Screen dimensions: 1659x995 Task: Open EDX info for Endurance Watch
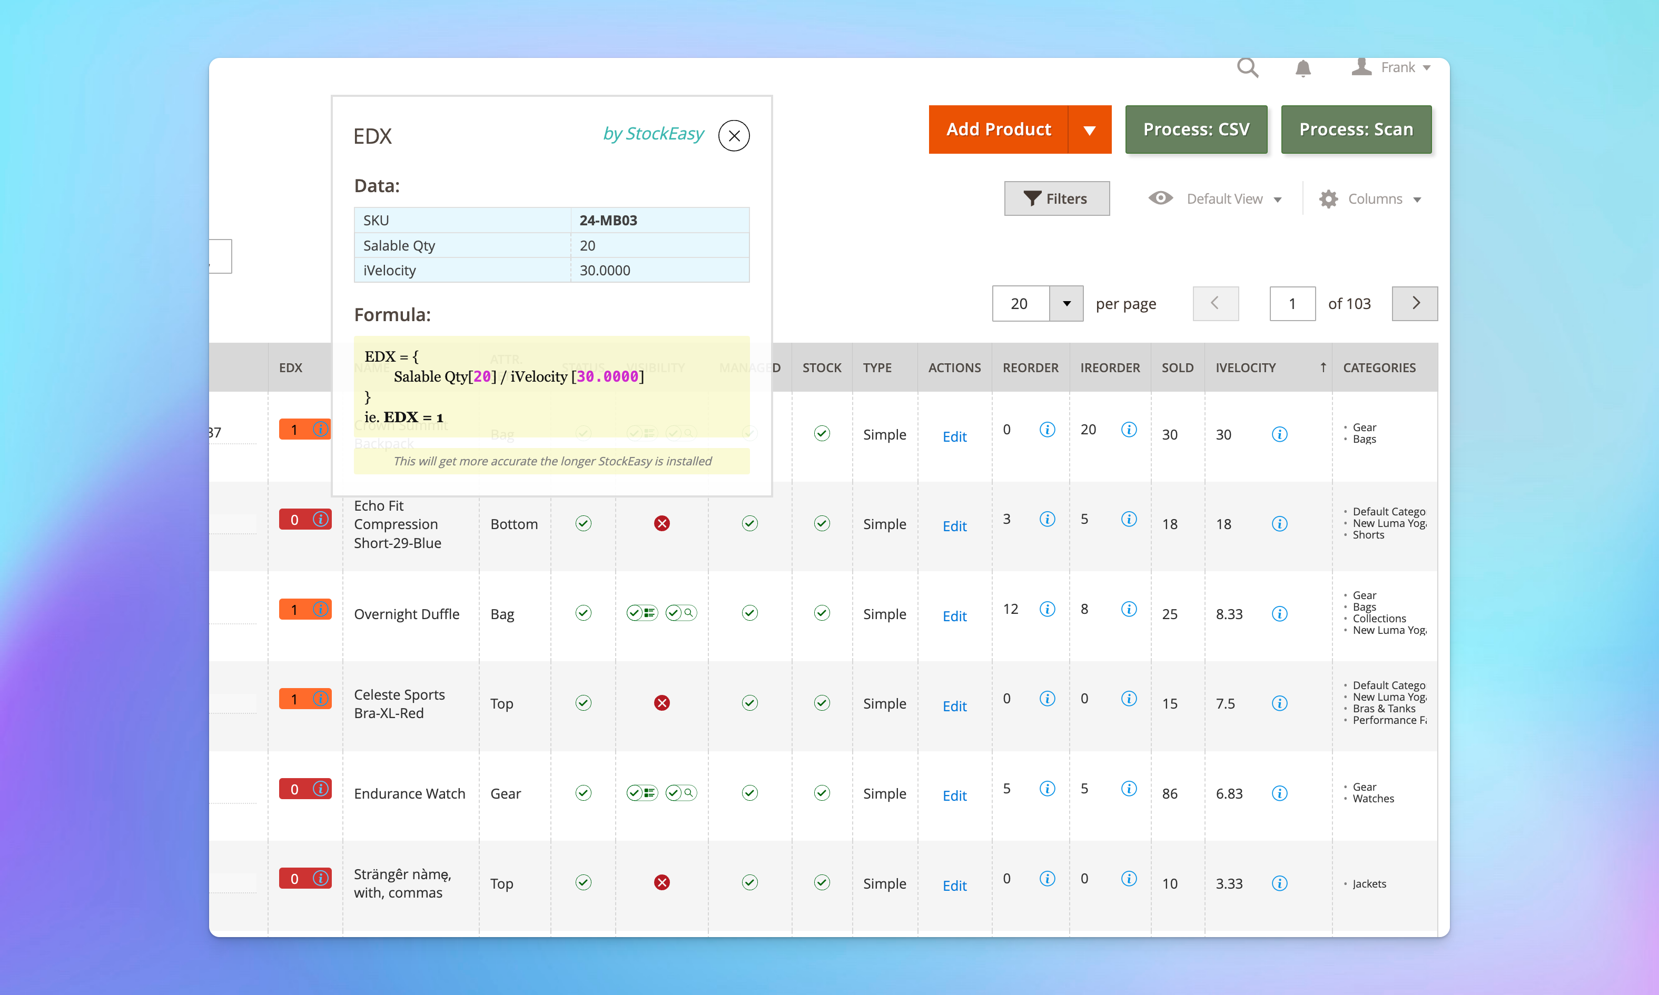click(321, 789)
